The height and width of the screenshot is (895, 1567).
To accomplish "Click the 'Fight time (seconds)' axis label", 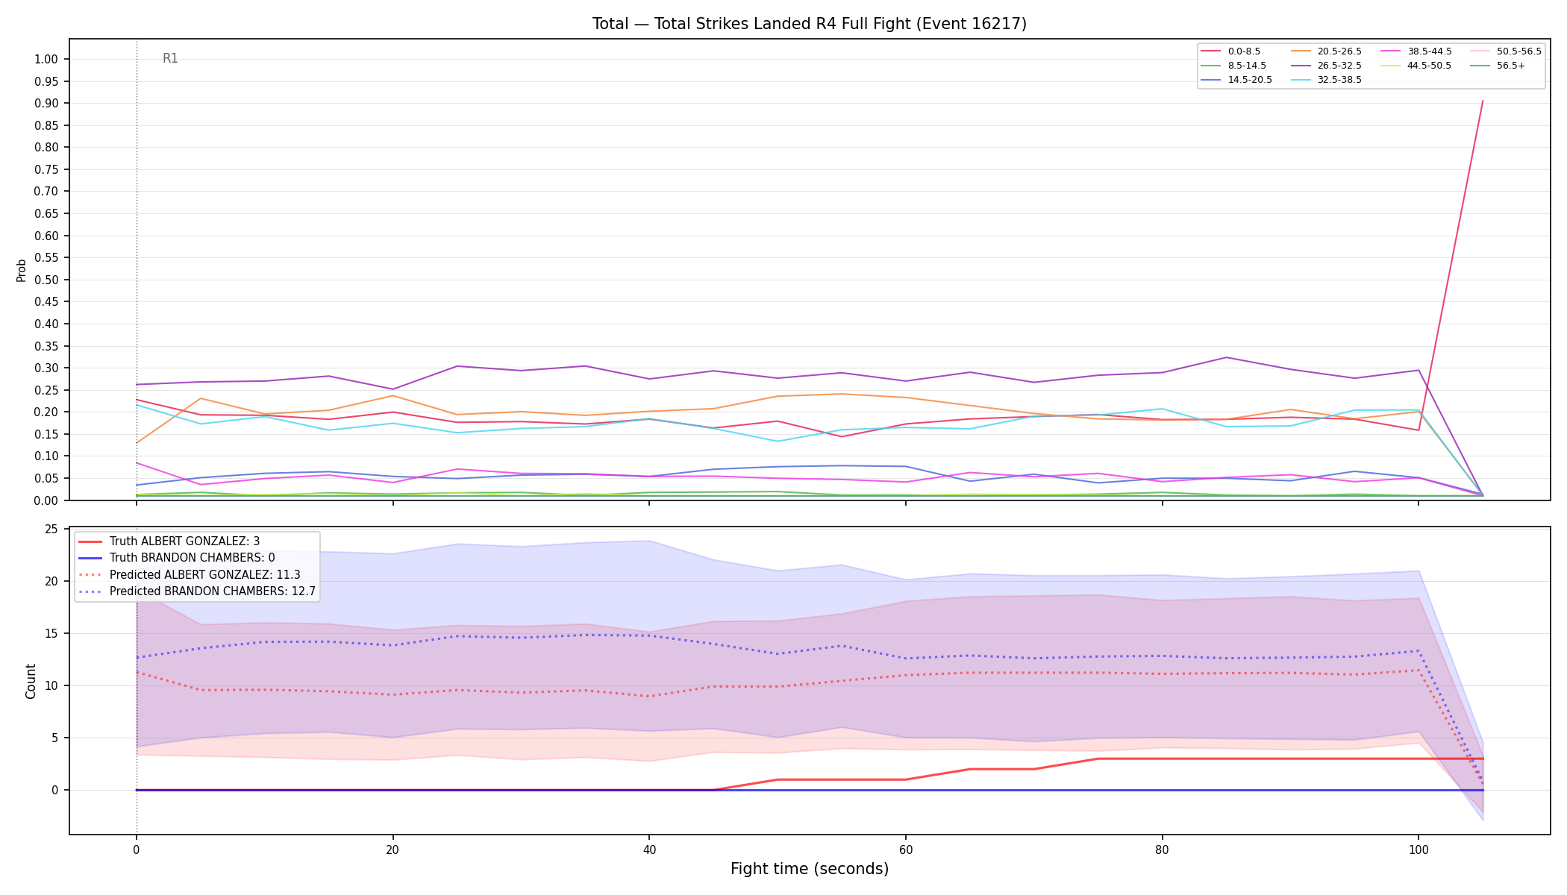I will pos(810,869).
